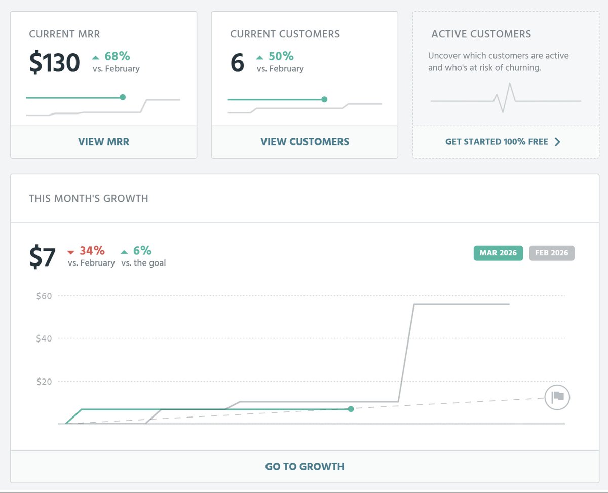
Task: Click the CURRENT CUSTOMERS heading
Action: 285,34
